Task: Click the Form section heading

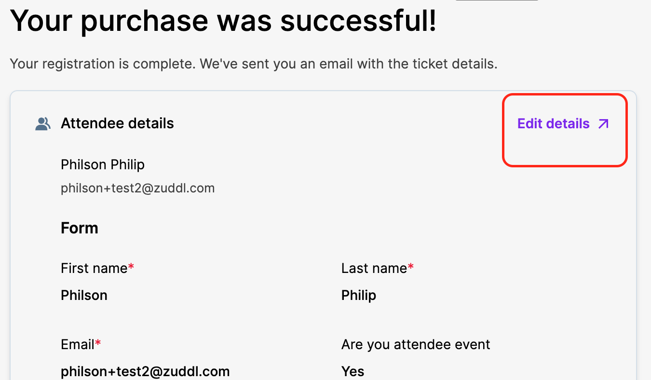Action: (x=80, y=228)
